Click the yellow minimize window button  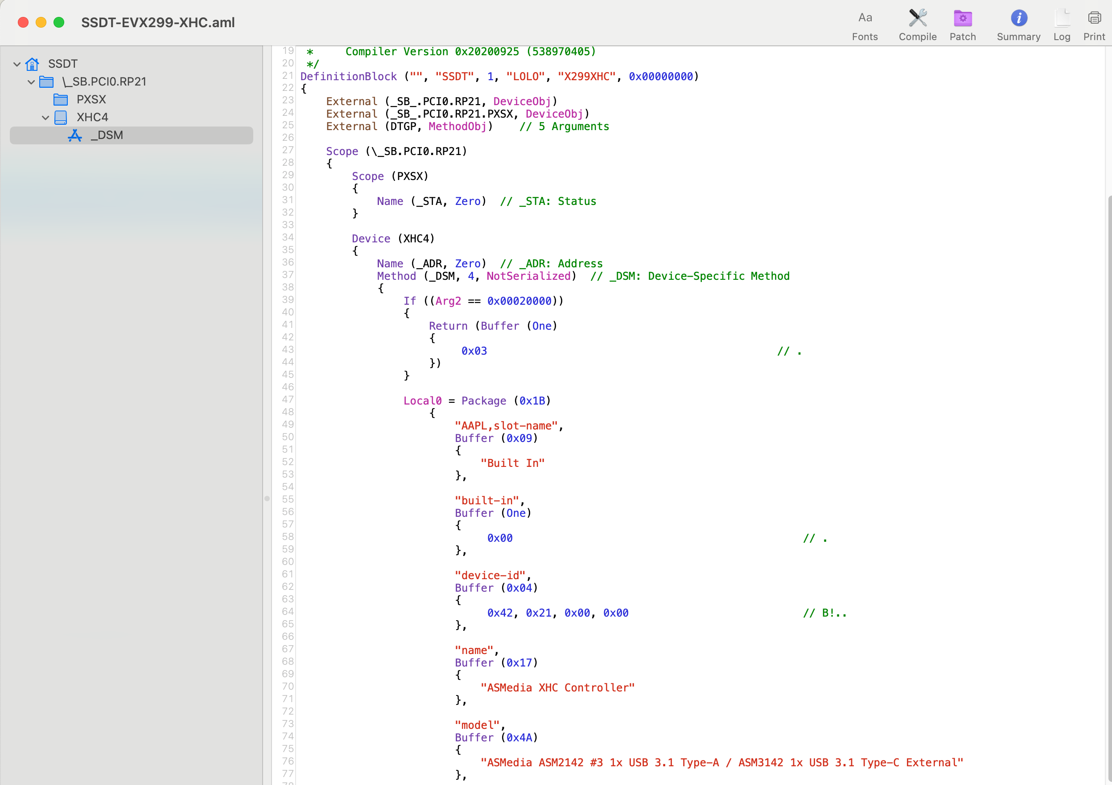(x=41, y=22)
